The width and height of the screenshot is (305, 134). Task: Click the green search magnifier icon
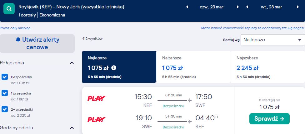pyautogui.click(x=9, y=9)
